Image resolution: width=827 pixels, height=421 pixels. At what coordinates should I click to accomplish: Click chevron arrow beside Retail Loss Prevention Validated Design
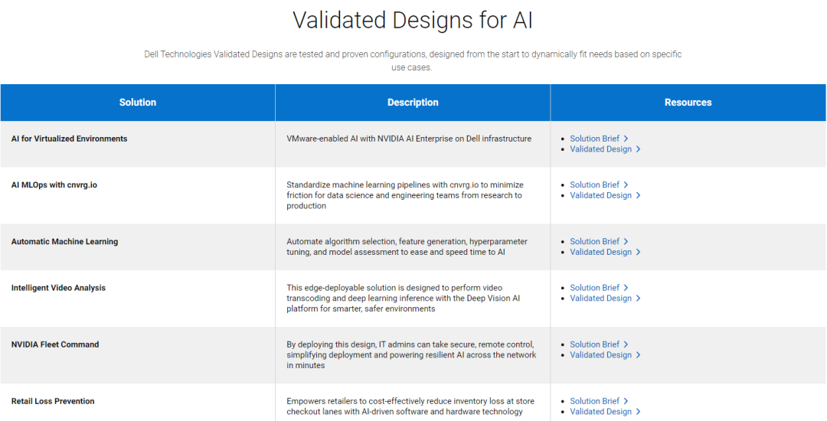pyautogui.click(x=638, y=412)
